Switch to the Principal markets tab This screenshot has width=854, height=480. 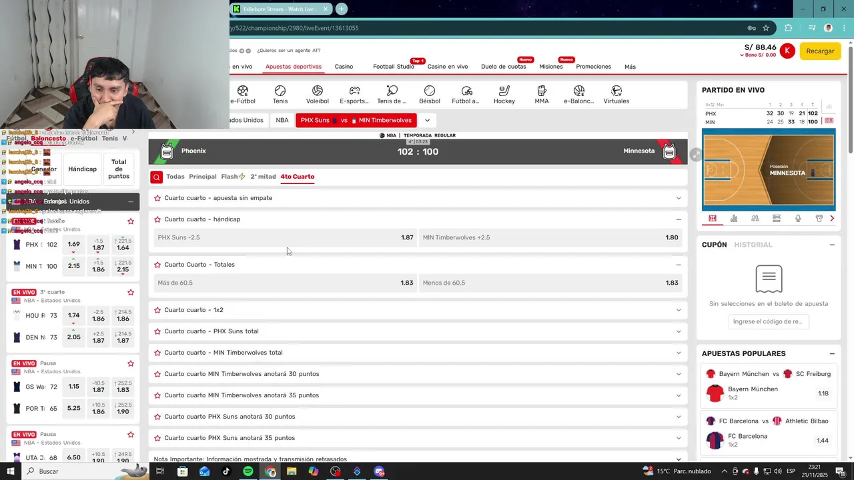click(203, 177)
